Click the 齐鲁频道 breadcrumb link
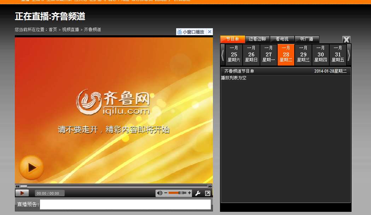The image size is (371, 215). (x=93, y=30)
